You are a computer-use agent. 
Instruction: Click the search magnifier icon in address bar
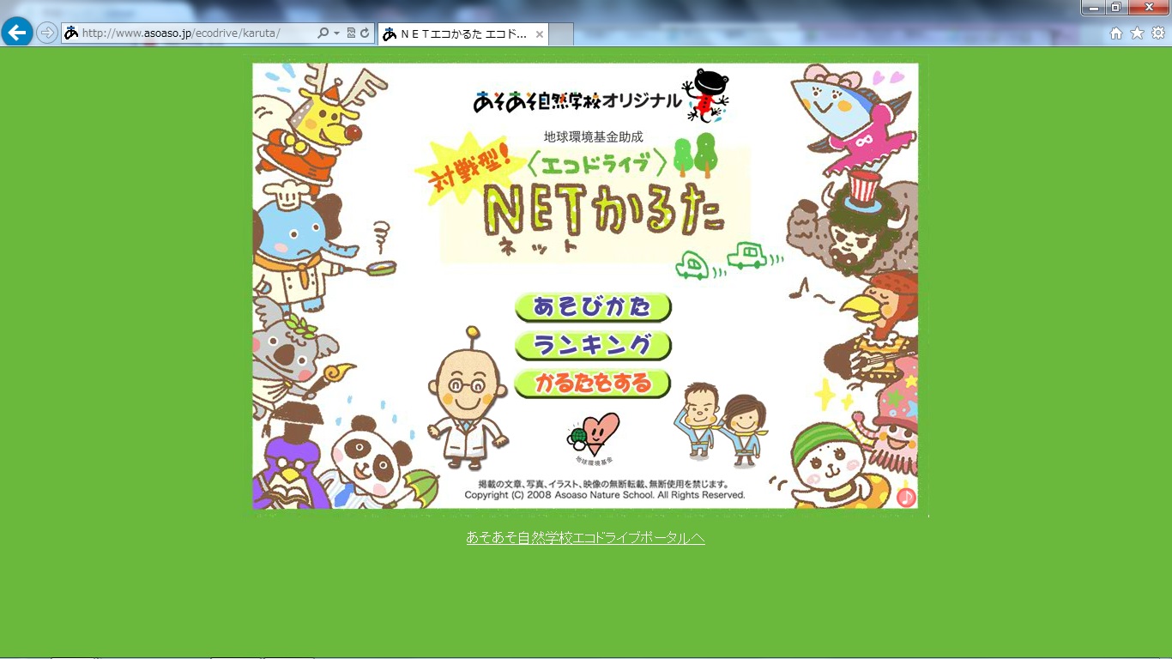pyautogui.click(x=323, y=33)
